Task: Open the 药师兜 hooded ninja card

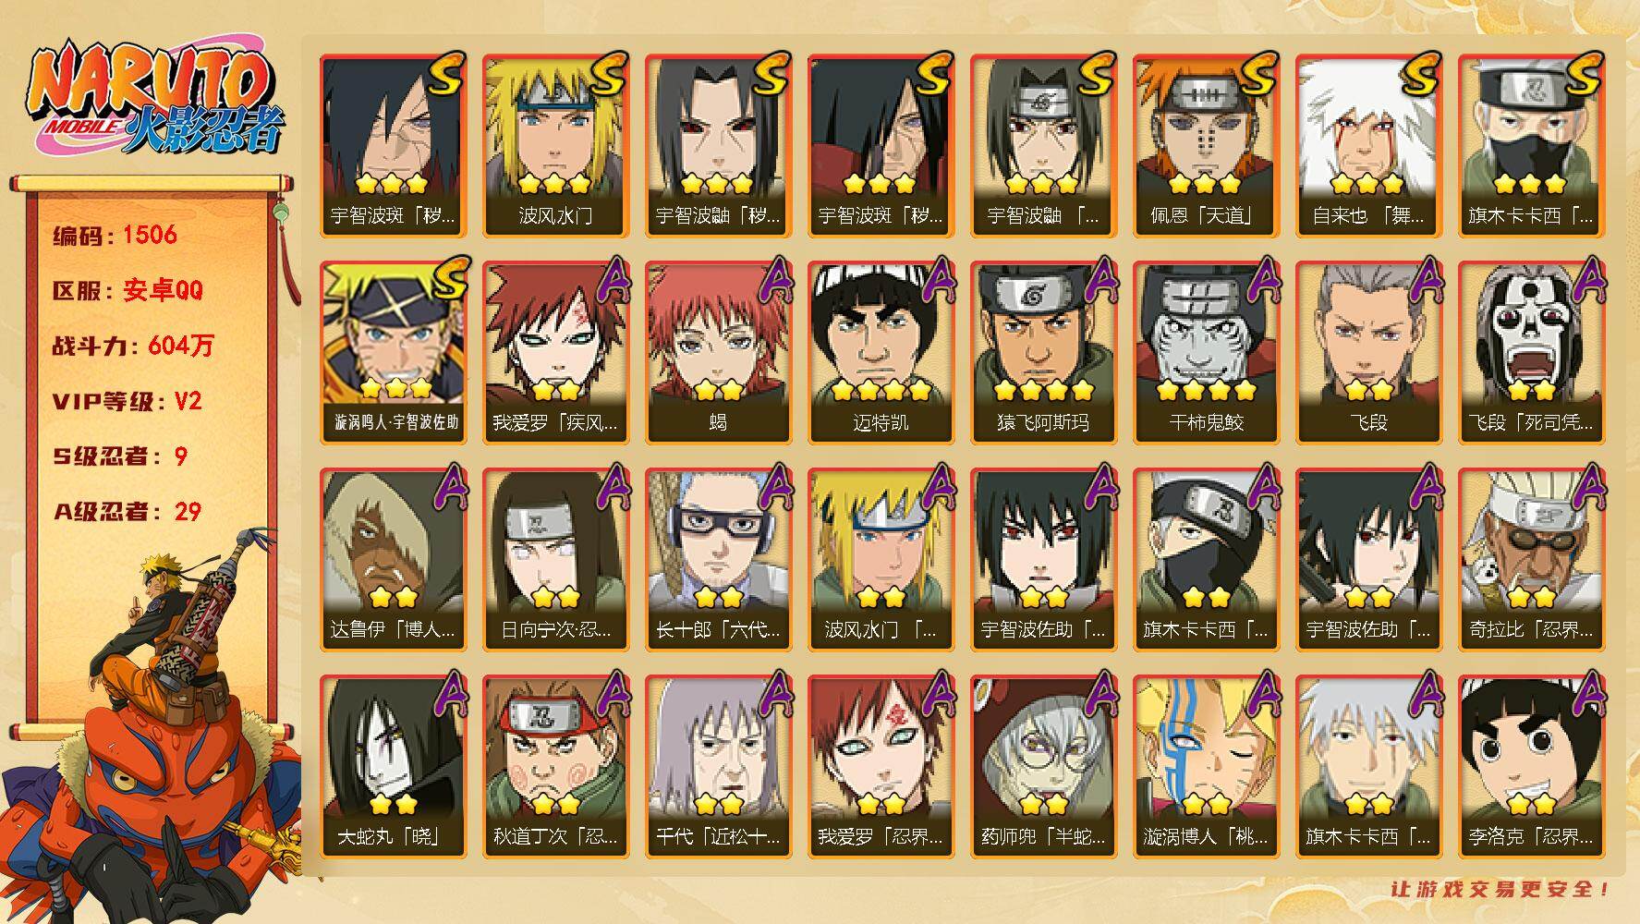Action: [1043, 767]
